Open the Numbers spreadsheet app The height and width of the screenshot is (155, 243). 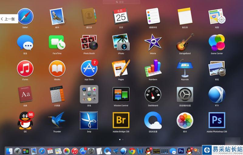153,68
